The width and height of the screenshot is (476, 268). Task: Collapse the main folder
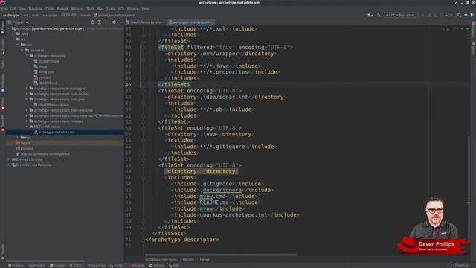tap(18, 45)
